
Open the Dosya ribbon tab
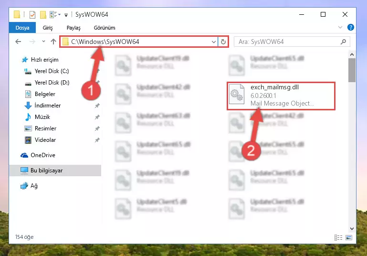[x=22, y=28]
